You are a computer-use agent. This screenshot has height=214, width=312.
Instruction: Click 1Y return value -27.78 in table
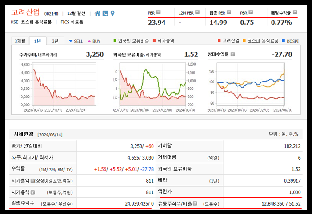coord(147,169)
